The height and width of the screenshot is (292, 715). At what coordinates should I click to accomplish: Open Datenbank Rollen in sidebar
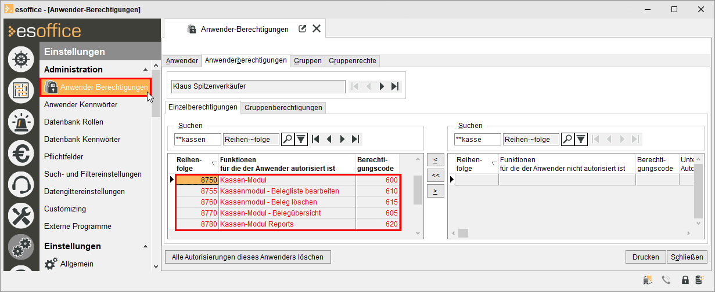pyautogui.click(x=73, y=122)
